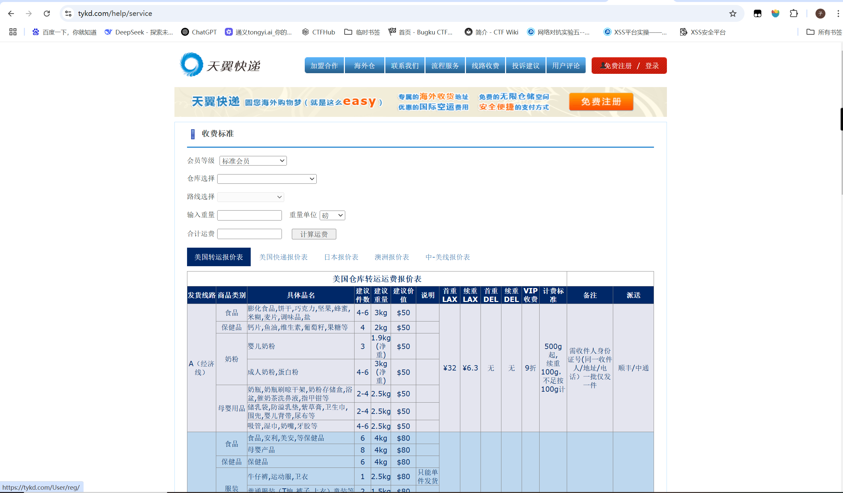Open the 仓库选择 dropdown
The height and width of the screenshot is (493, 843).
coord(267,179)
